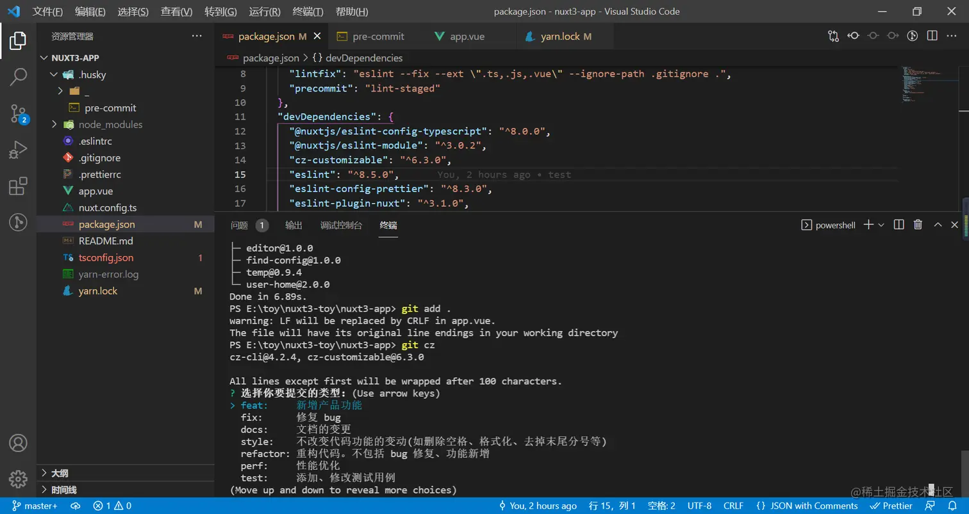Split the terminal pane
Screen dimensions: 969x514
pos(899,225)
